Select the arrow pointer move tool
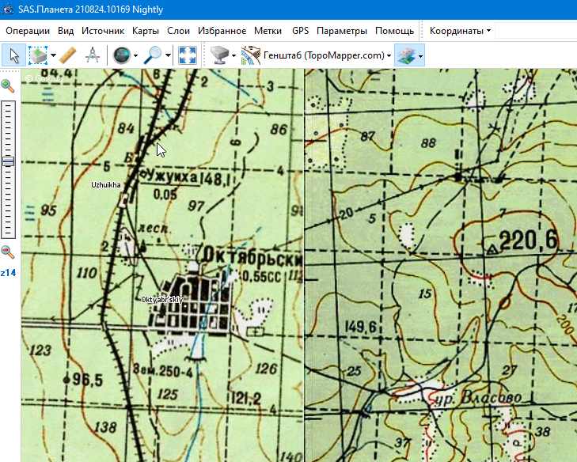Screen dimensions: 577x462 coord(13,55)
